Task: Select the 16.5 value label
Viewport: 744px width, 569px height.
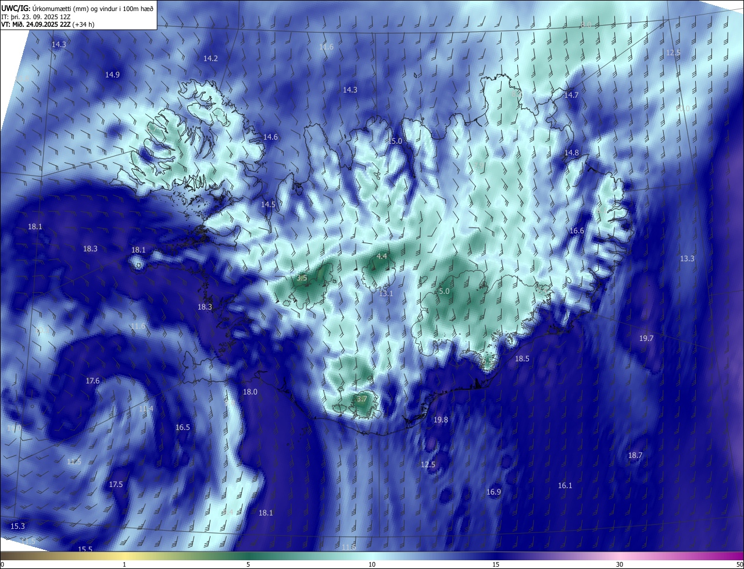Action: pyautogui.click(x=183, y=428)
